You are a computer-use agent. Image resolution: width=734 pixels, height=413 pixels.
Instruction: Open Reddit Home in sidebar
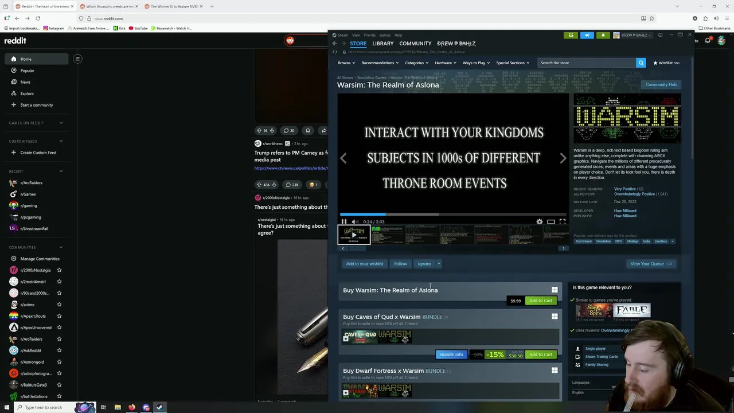[37, 59]
